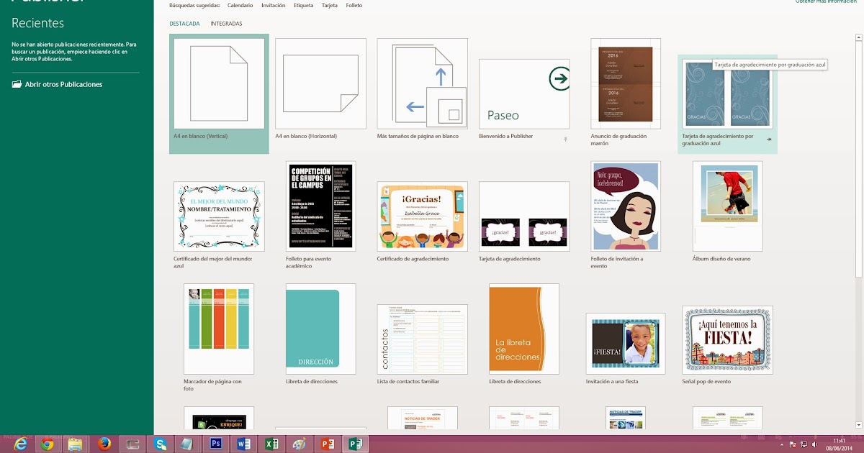The width and height of the screenshot is (864, 453).
Task: Switch to the INTEGRADAS tab
Action: pyautogui.click(x=225, y=23)
